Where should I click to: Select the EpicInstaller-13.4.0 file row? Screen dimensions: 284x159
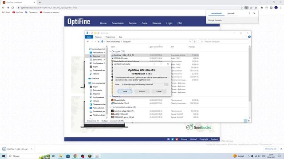pos(155,103)
